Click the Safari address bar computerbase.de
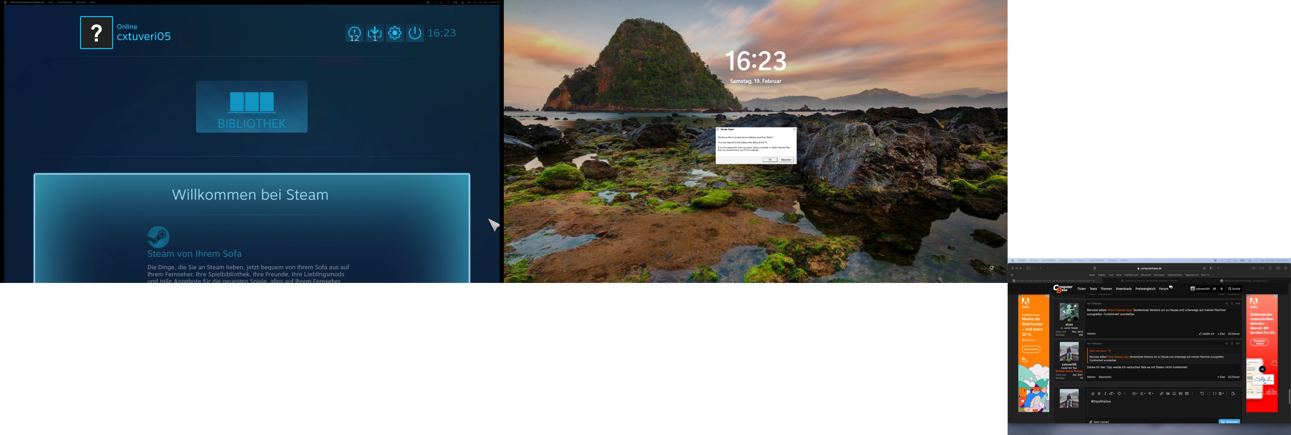 pos(1151,268)
